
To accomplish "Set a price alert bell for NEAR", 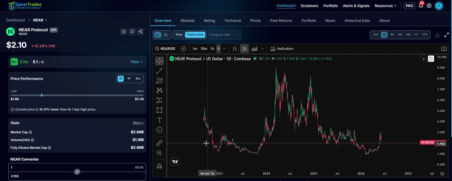I will tap(132, 32).
